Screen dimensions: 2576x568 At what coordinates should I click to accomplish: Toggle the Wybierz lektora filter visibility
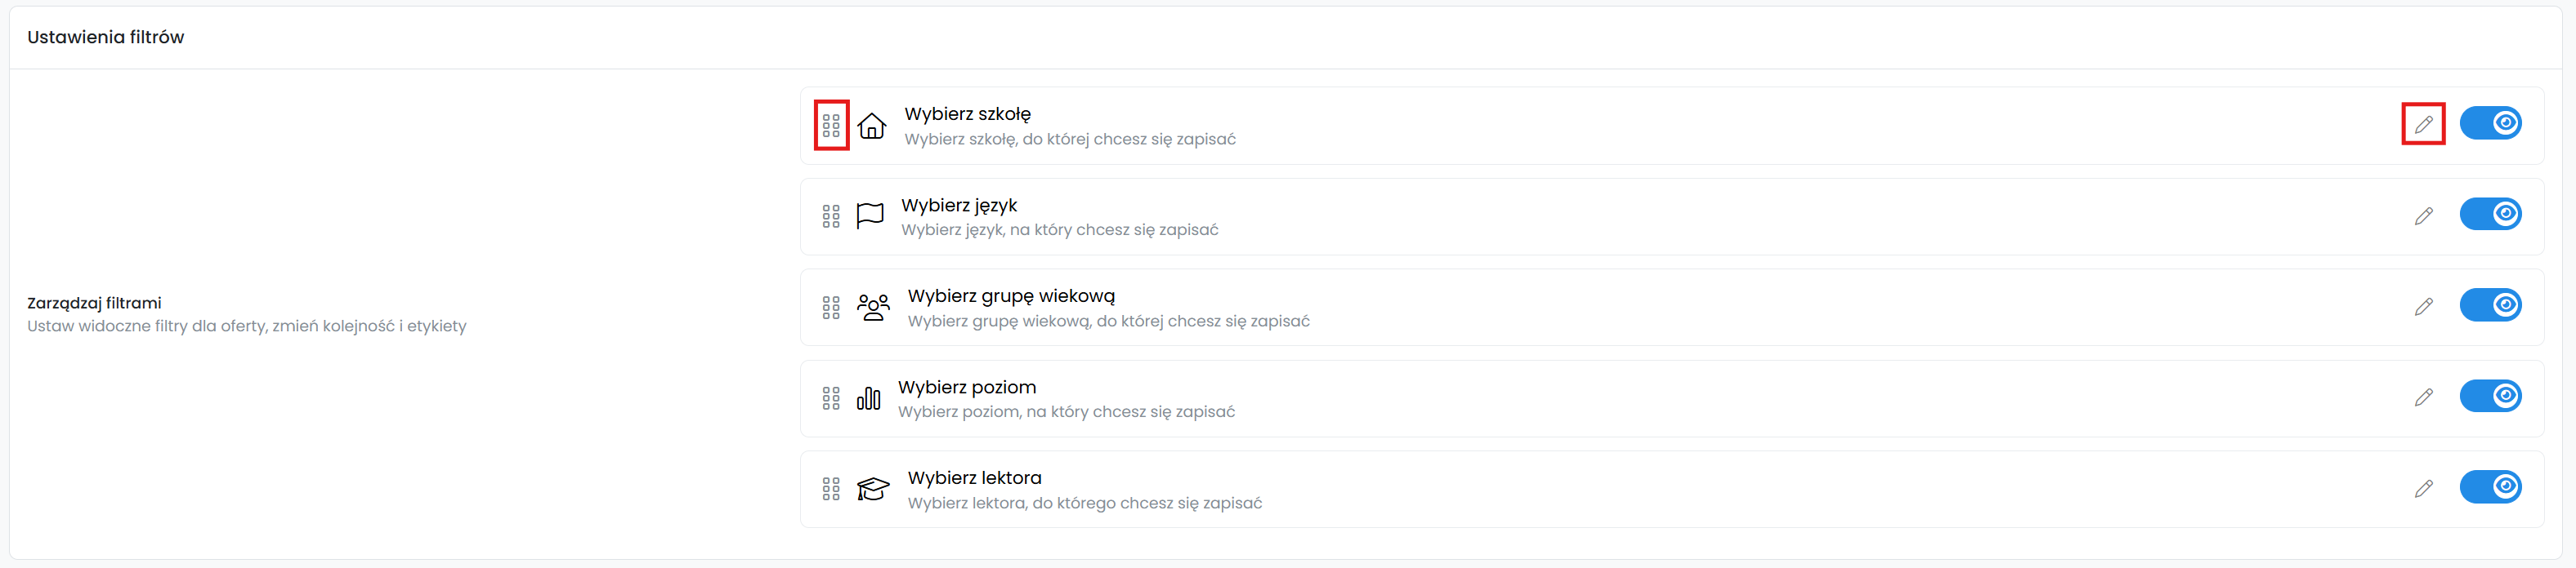pyautogui.click(x=2490, y=486)
